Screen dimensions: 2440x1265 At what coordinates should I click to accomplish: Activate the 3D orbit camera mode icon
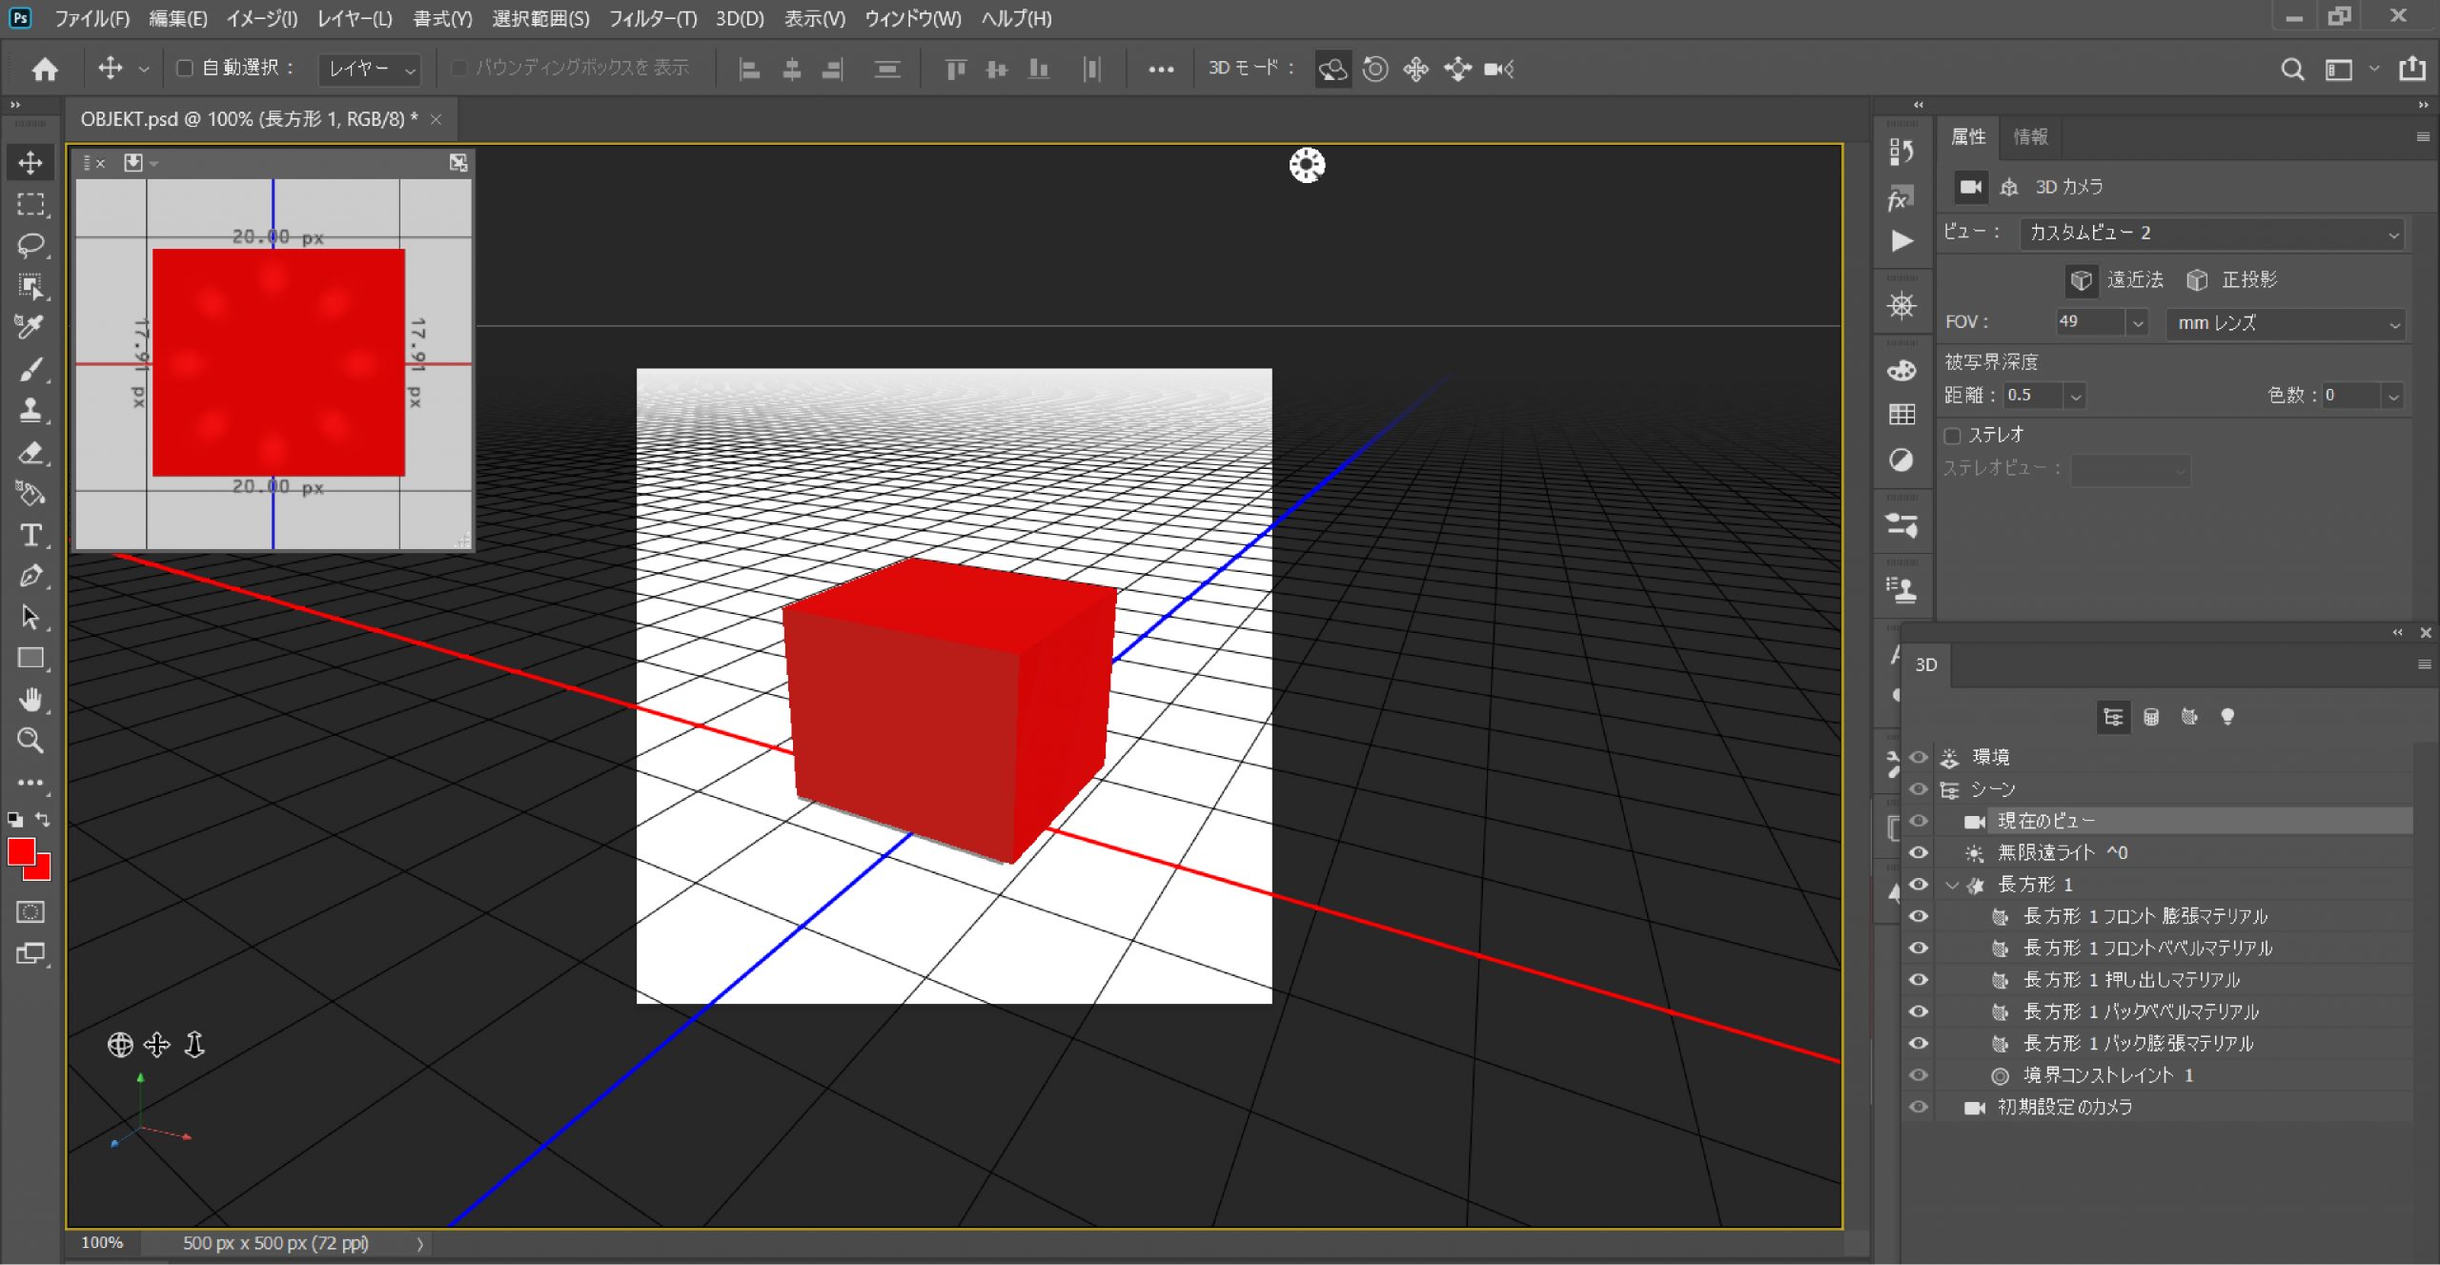[x=1332, y=69]
